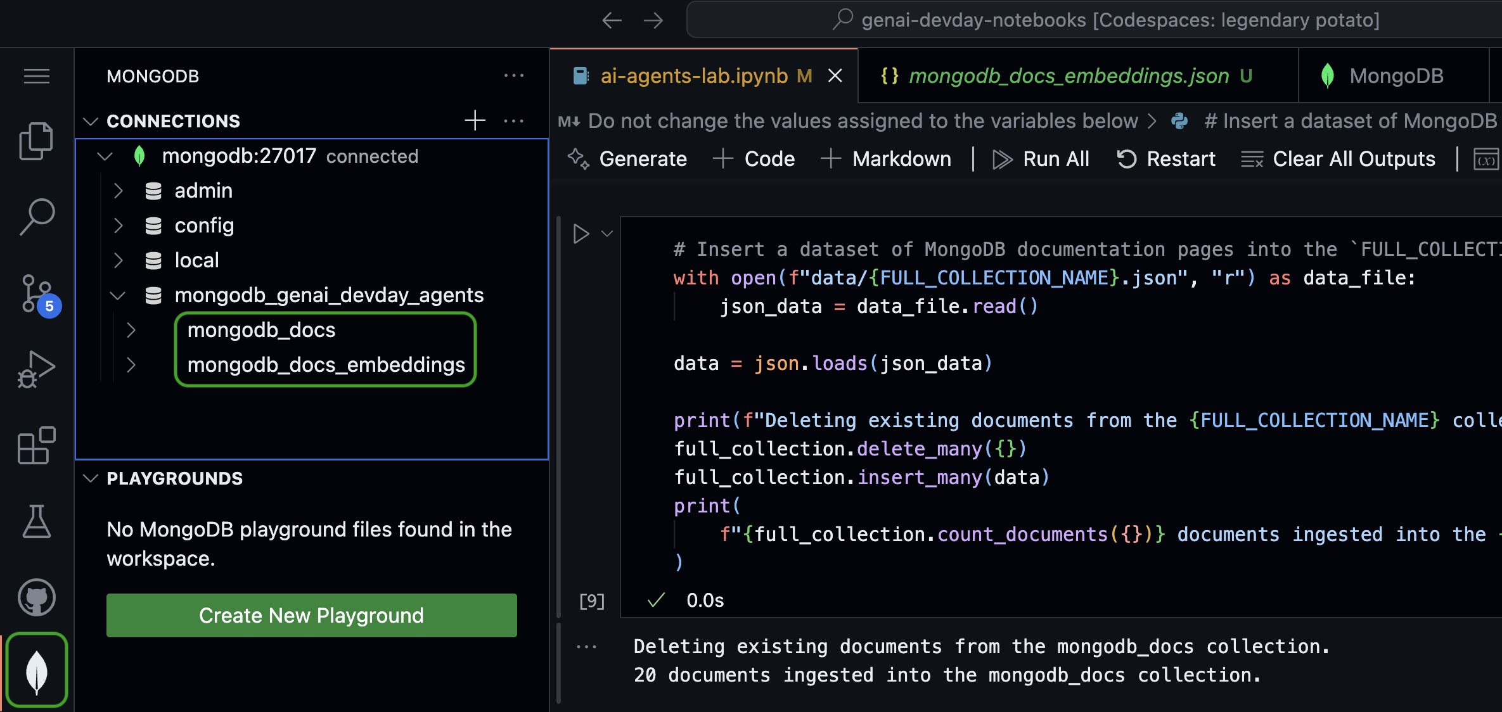Collapse the CONNECTIONS section

click(x=91, y=121)
